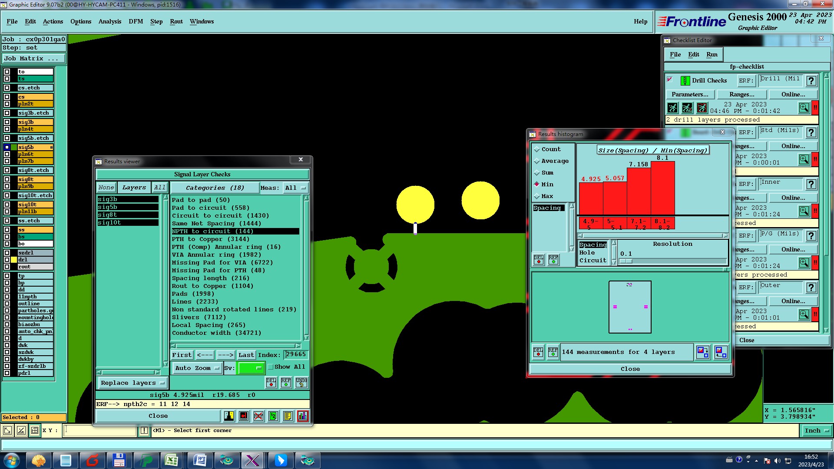
Task: Enable the Show All checkbox
Action: [271, 367]
